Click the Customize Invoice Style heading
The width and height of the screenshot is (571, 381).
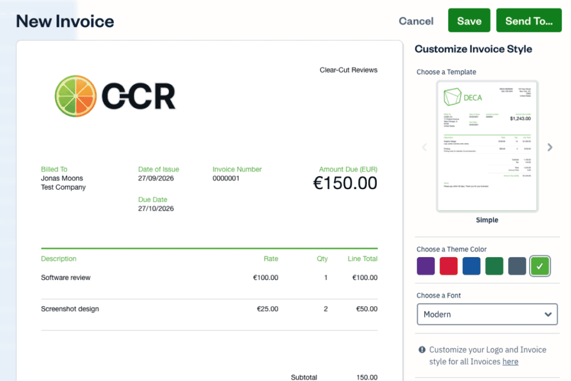[x=473, y=49]
